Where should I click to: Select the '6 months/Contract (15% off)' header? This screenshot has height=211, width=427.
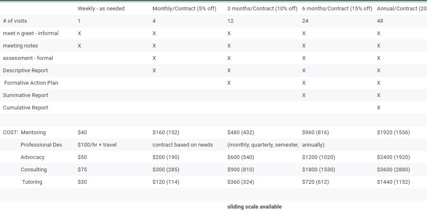pyautogui.click(x=337, y=9)
